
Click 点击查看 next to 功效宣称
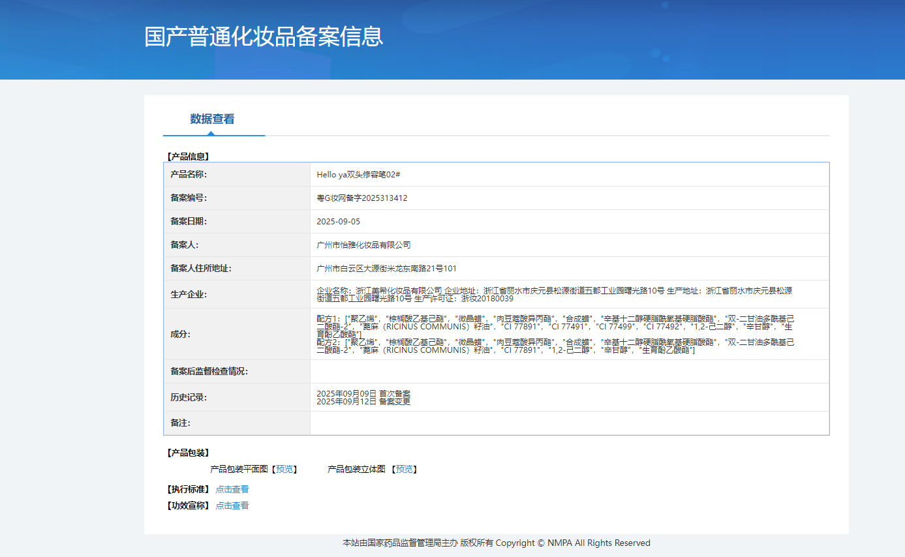point(232,505)
